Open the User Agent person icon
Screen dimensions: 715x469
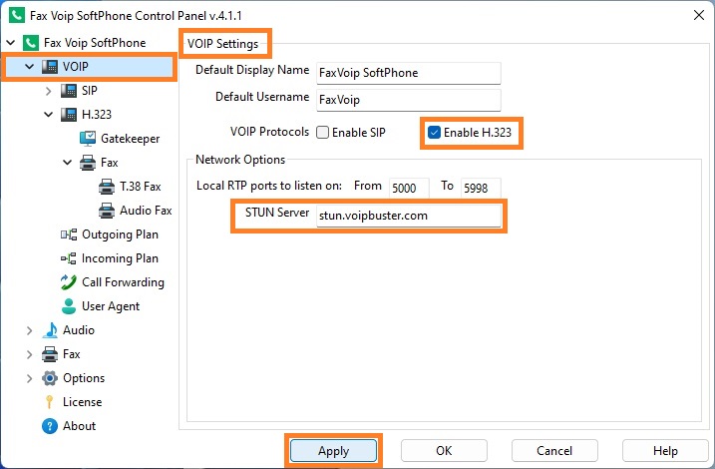[x=69, y=306]
